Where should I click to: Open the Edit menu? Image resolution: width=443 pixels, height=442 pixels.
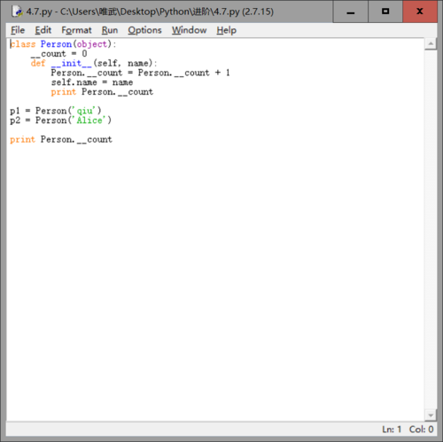43,30
